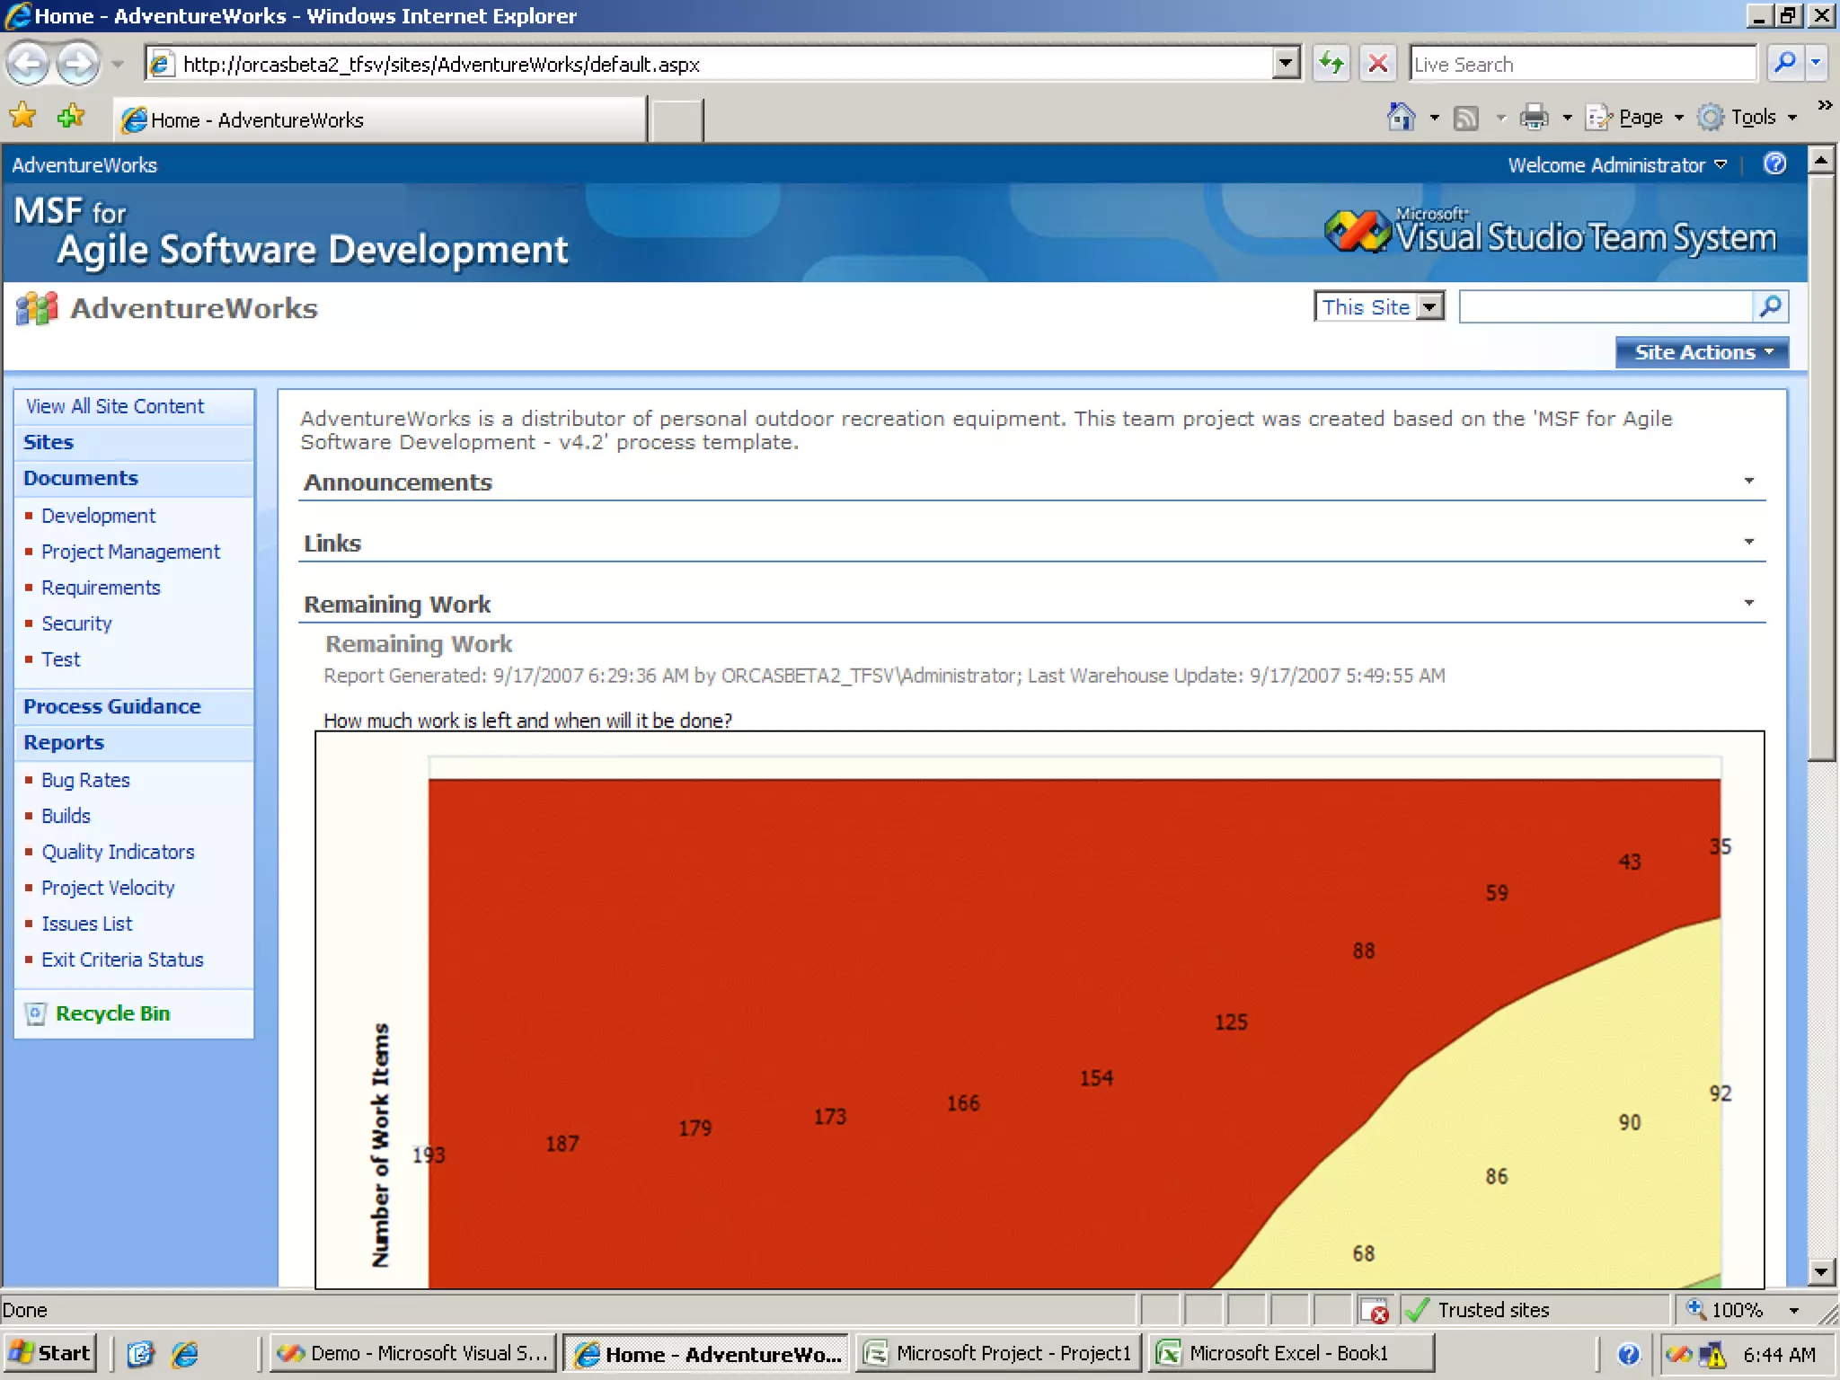Screen dimensions: 1840x1380
Task: Open the Page menu
Action: pos(1641,117)
